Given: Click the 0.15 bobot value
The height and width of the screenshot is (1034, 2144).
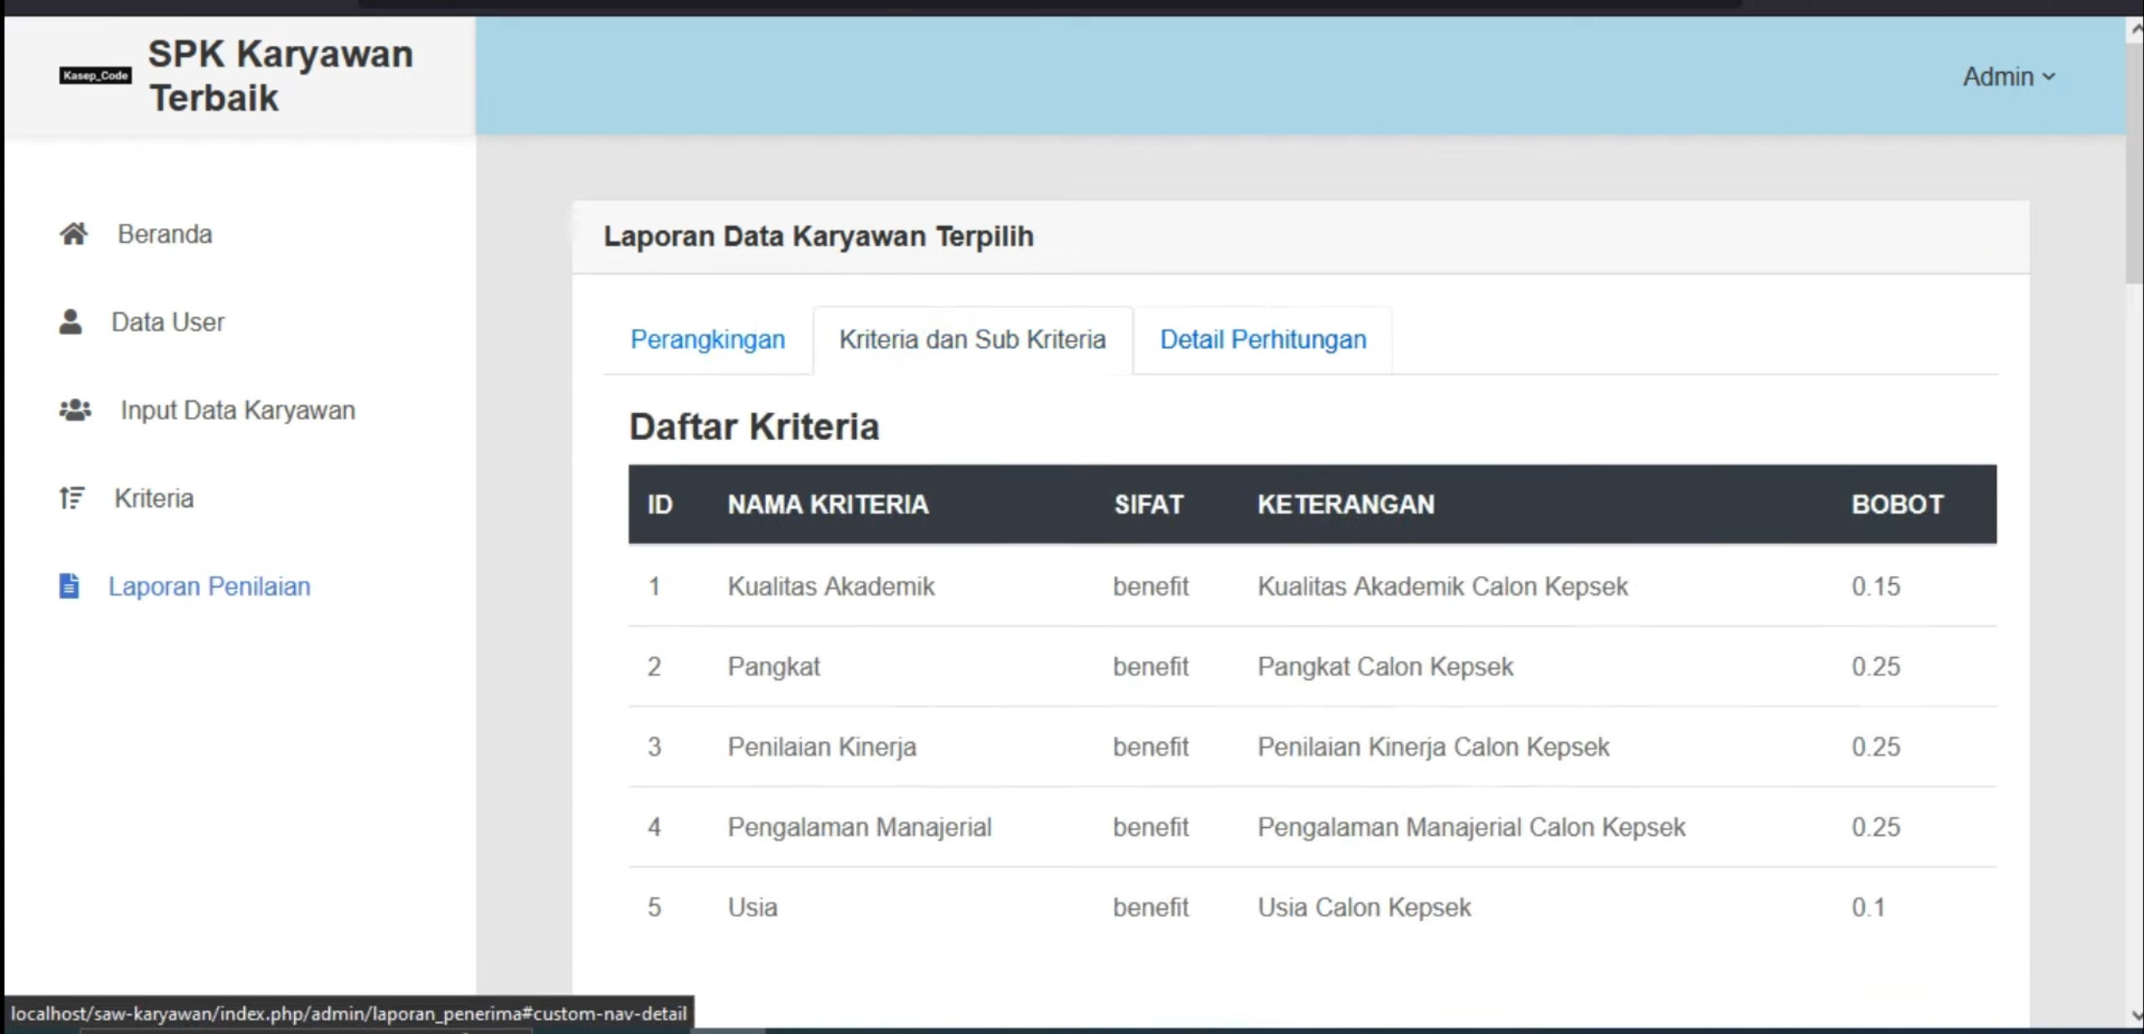Looking at the screenshot, I should tap(1876, 586).
